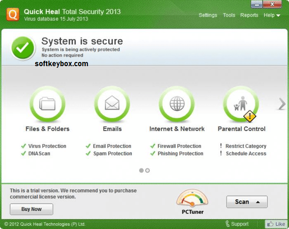
Task: Select the DNAScan status item
Action: tap(36, 153)
